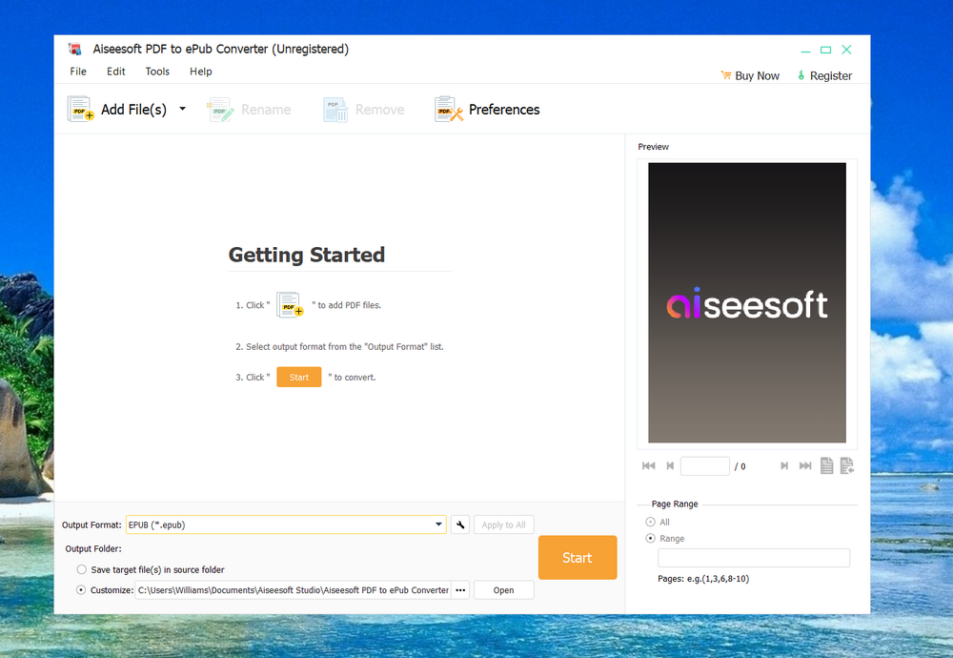The width and height of the screenshot is (953, 658).
Task: Click the Getting Started heading
Action: (306, 255)
